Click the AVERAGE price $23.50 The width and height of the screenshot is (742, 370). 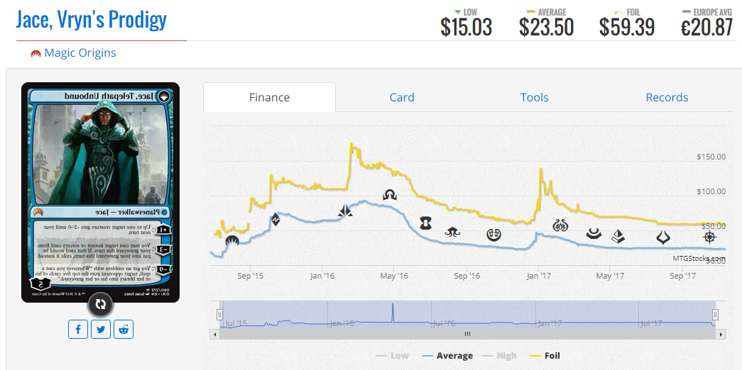[547, 27]
